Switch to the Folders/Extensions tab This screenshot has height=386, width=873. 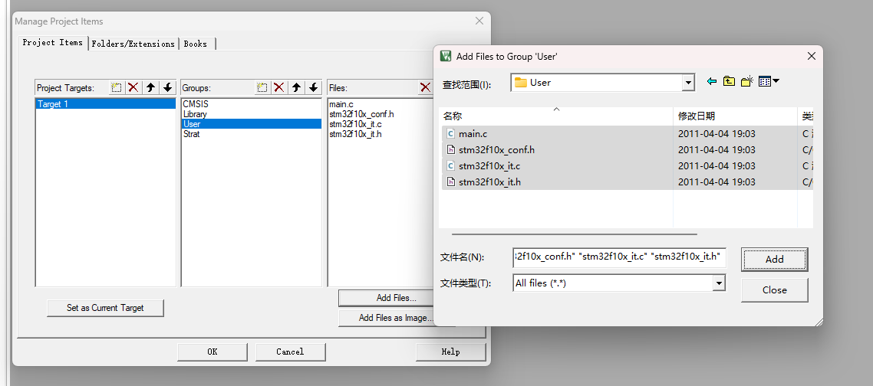[133, 44]
